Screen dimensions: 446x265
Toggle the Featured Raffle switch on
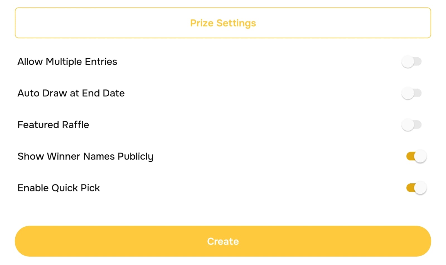click(411, 125)
